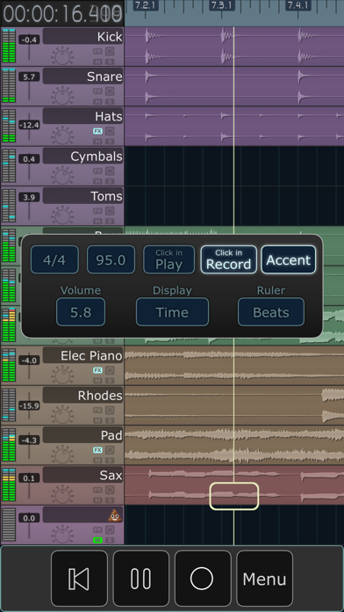
Task: Select the Elec Piano track name
Action: [x=83, y=355]
